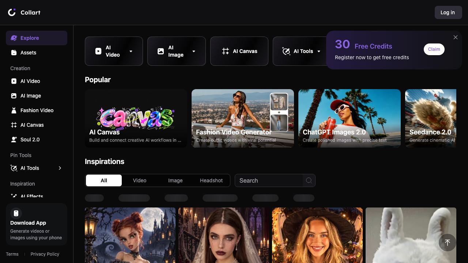Click the top AI Image picture icon
The image size is (468, 263).
pos(161,51)
